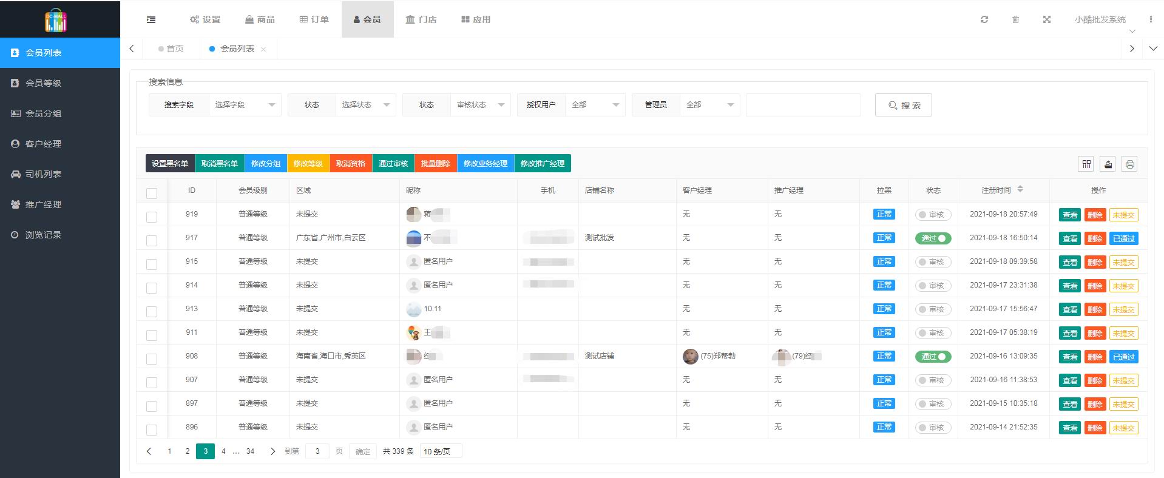The width and height of the screenshot is (1164, 478).
Task: Go to previous page arrow
Action: pyautogui.click(x=149, y=451)
